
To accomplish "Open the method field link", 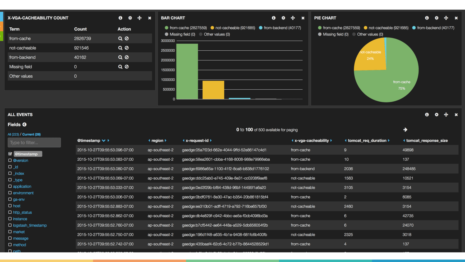I will 19,245.
